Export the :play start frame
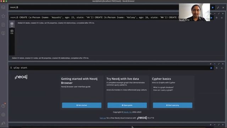The image size is (227, 128). tap(222, 68)
